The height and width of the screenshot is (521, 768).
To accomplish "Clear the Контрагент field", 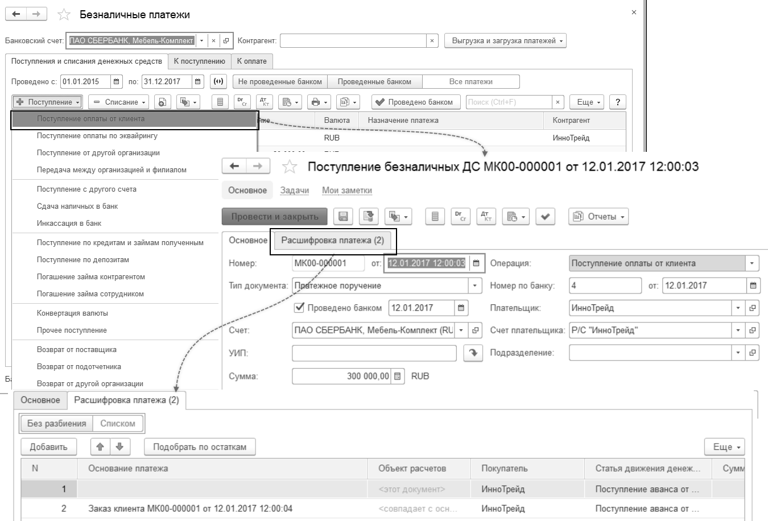I will coord(432,40).
